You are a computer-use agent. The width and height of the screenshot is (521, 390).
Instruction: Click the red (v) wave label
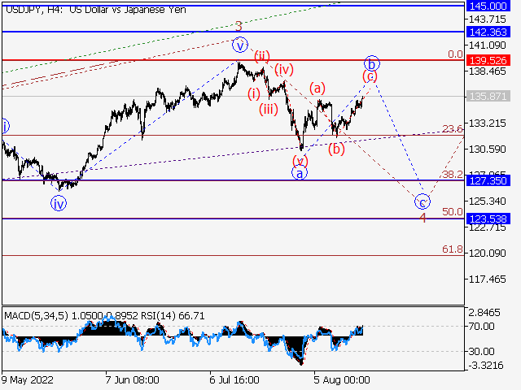pos(300,161)
